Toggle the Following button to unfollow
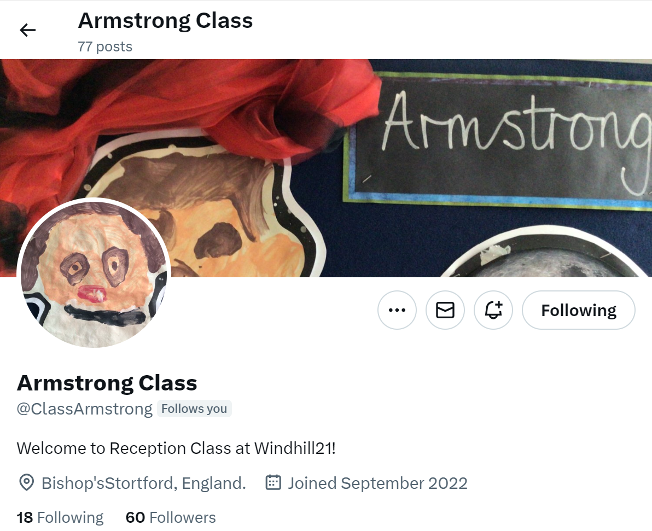Screen dimensions: 652x531 click(x=578, y=310)
